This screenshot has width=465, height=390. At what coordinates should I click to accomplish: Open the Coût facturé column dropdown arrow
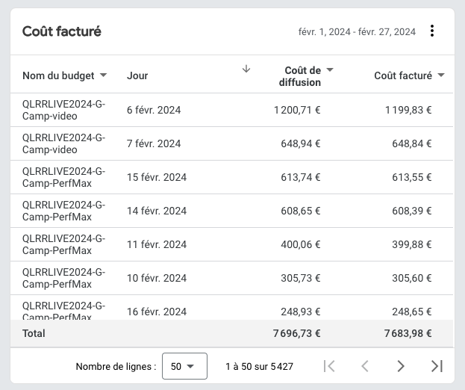pos(441,75)
